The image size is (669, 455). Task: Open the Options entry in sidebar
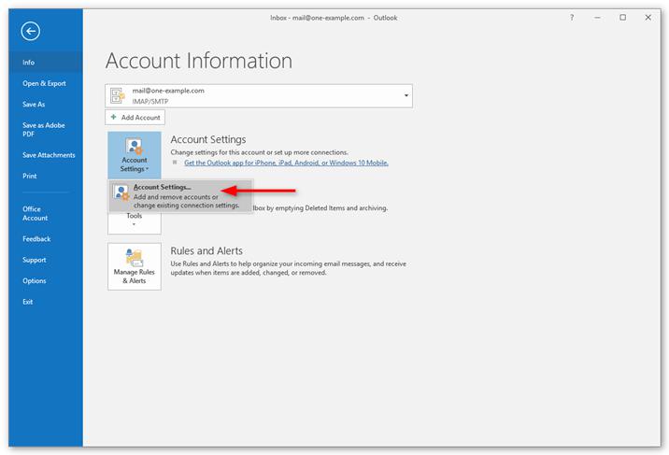pyautogui.click(x=34, y=280)
